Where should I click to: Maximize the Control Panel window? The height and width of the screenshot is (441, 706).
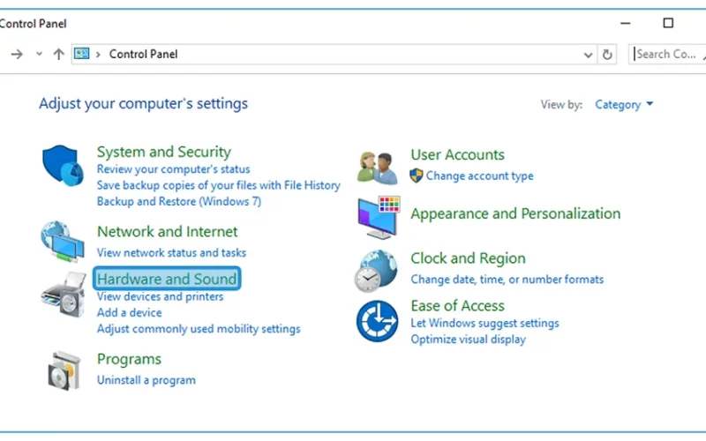tap(668, 23)
